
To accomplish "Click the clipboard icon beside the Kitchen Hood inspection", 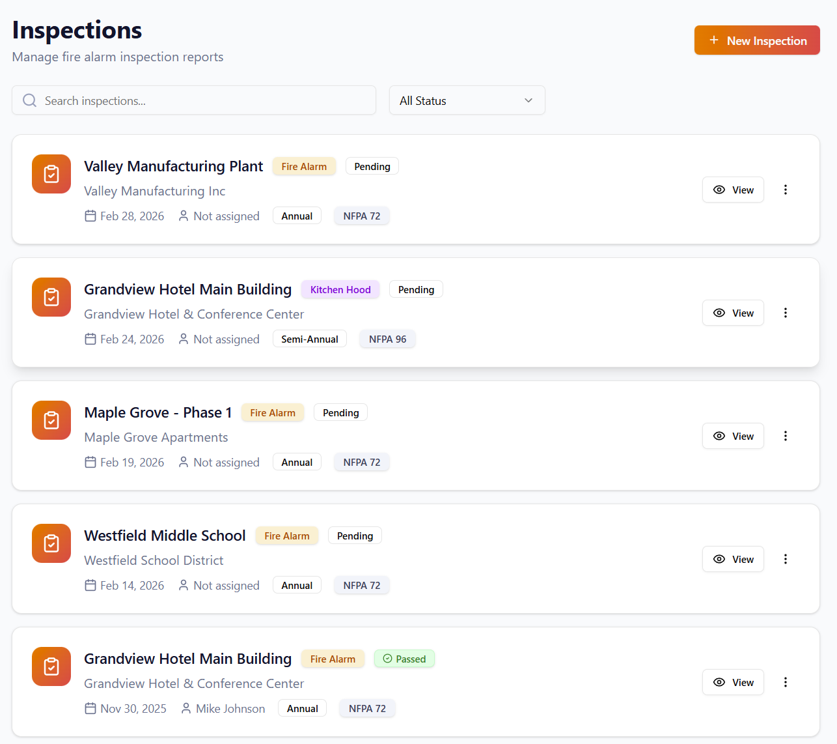I will coord(51,297).
